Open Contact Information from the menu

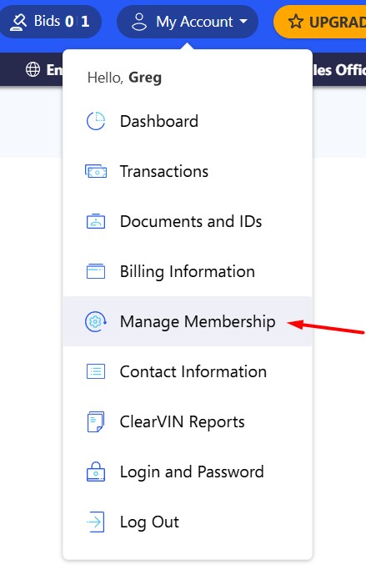pos(188,371)
